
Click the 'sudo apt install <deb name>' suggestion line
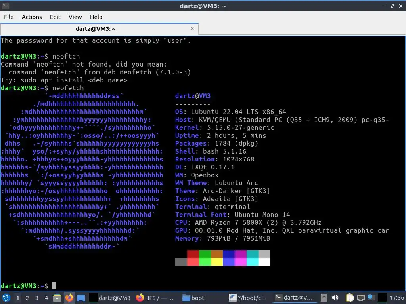[x=64, y=80]
